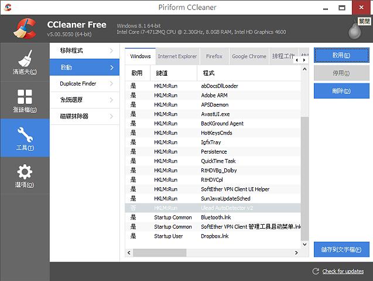
Task: Click the small CCleaner title bar icon
Action: pyautogui.click(x=8, y=7)
